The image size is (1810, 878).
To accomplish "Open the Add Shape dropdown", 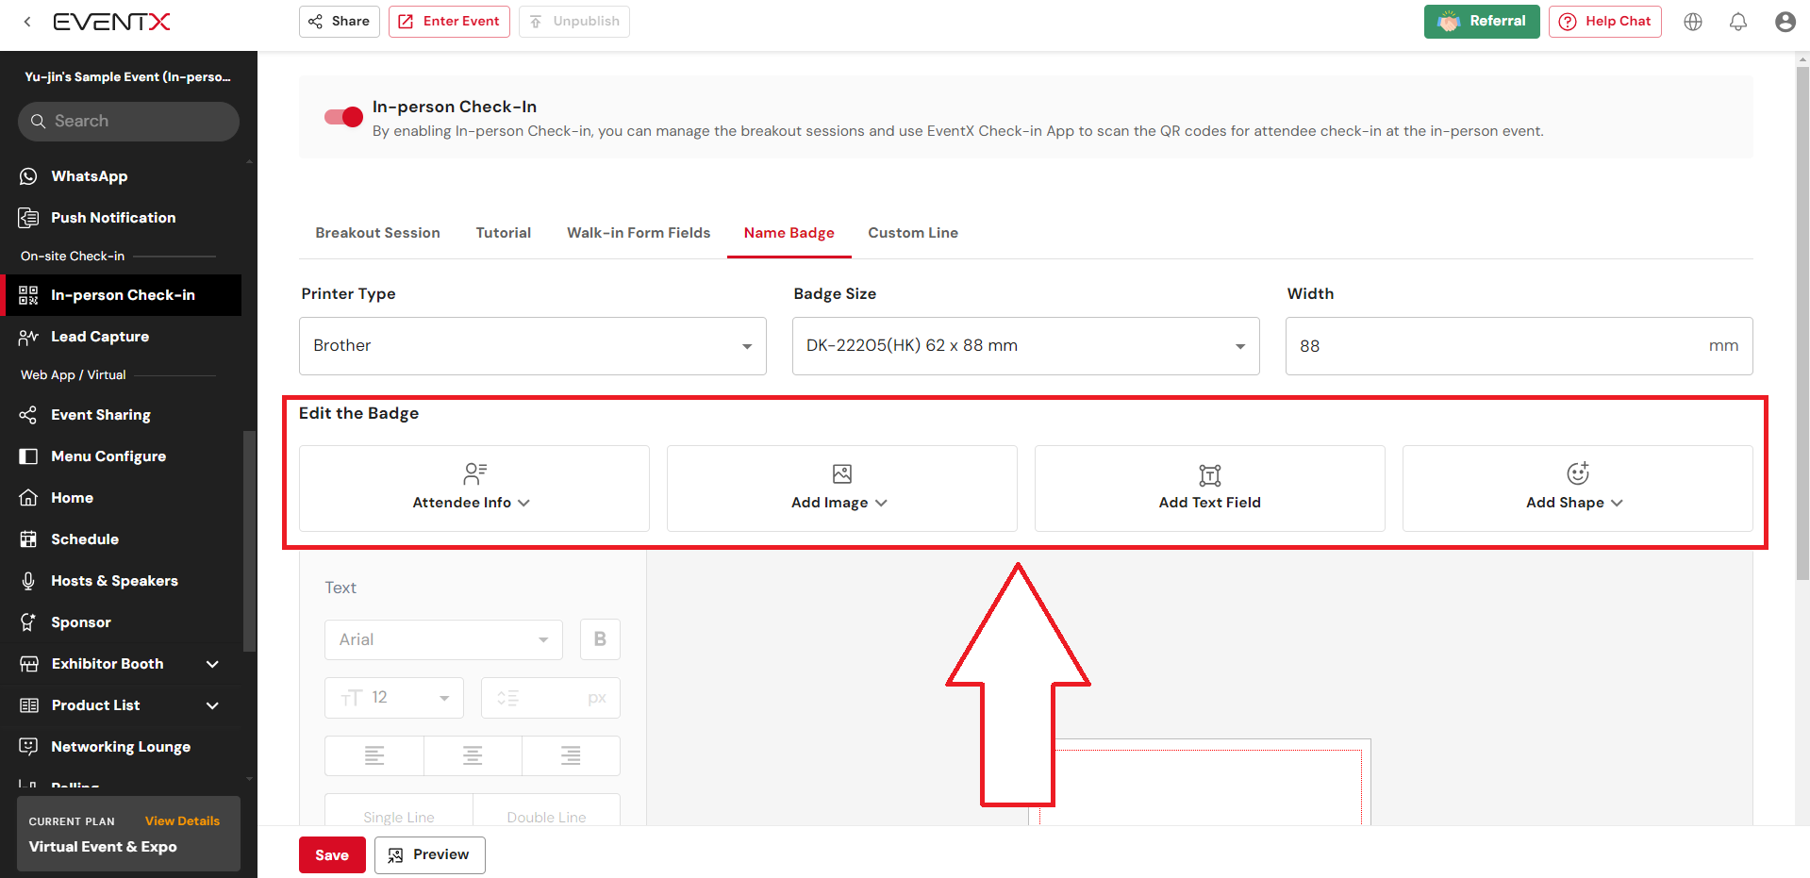I will pyautogui.click(x=1578, y=489).
